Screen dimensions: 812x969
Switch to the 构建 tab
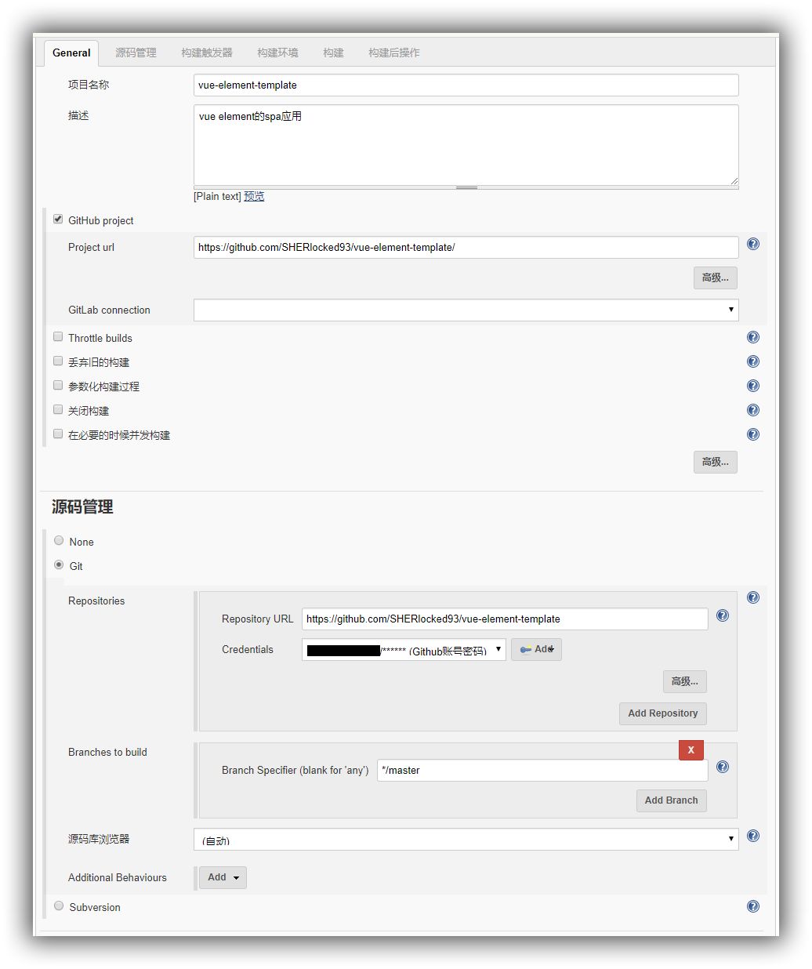(333, 53)
